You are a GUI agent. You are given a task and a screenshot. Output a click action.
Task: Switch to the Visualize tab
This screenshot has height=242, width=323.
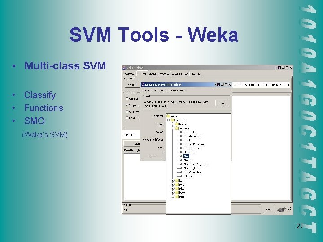click(x=195, y=73)
